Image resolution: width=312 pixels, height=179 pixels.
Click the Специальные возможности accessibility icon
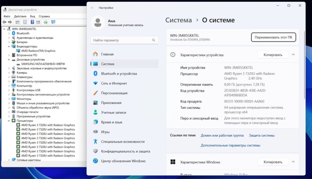click(x=96, y=142)
